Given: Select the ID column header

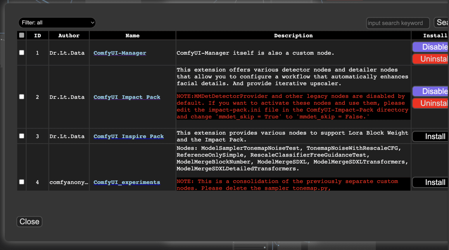Looking at the screenshot, I should (x=37, y=35).
